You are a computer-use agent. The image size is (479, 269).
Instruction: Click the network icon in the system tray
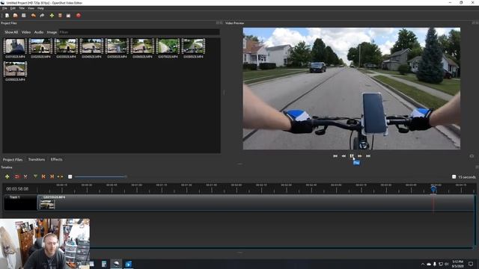point(441,264)
